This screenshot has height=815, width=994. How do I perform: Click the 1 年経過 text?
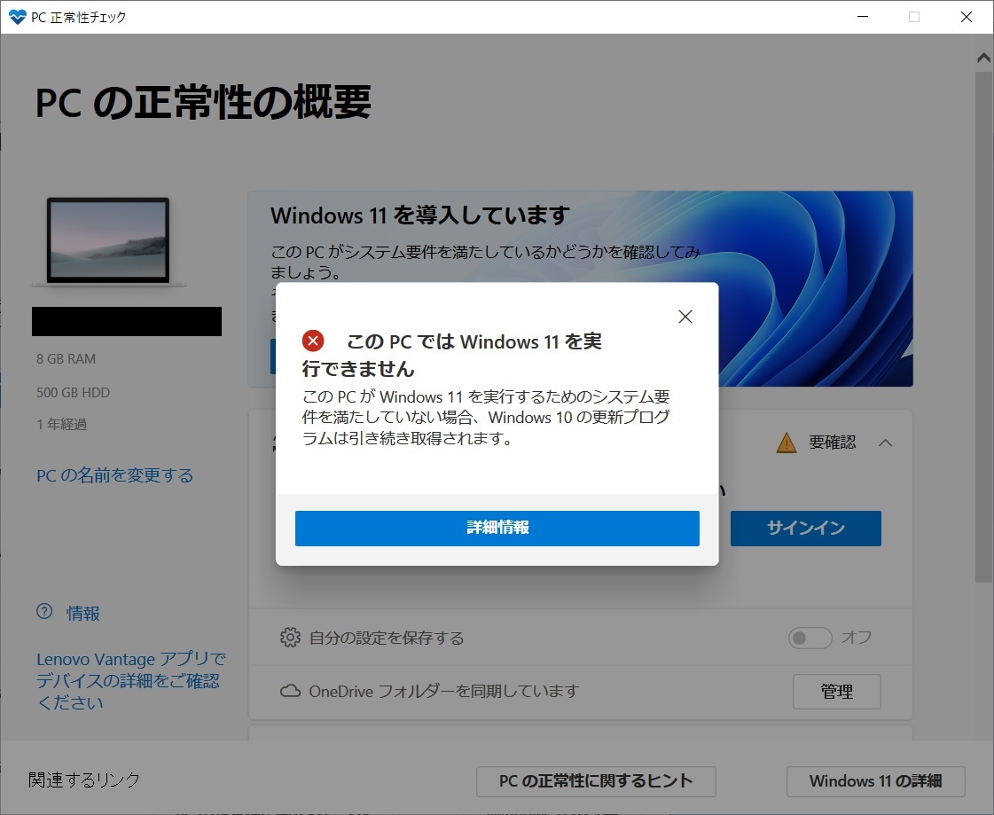pyautogui.click(x=61, y=424)
